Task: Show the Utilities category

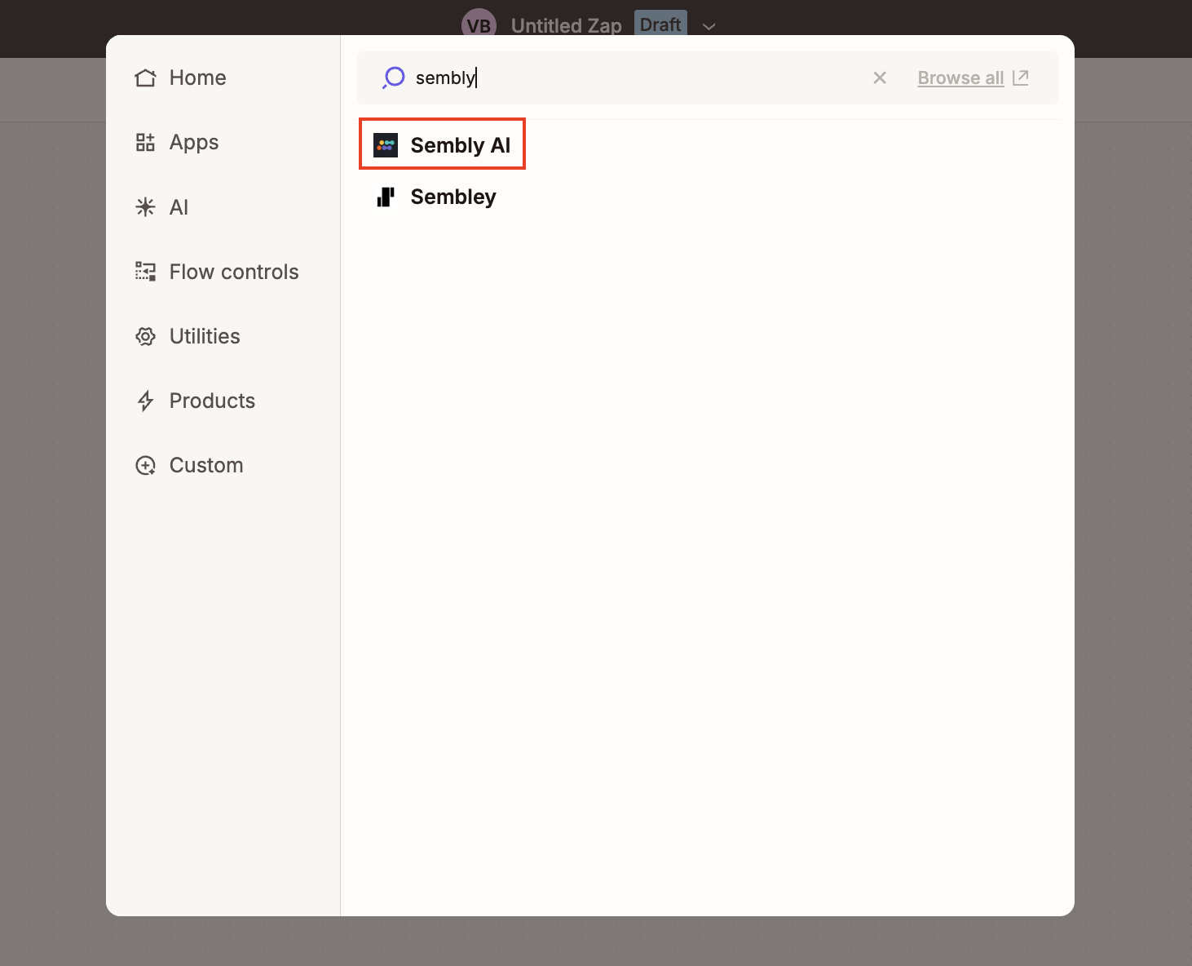Action: [x=188, y=336]
